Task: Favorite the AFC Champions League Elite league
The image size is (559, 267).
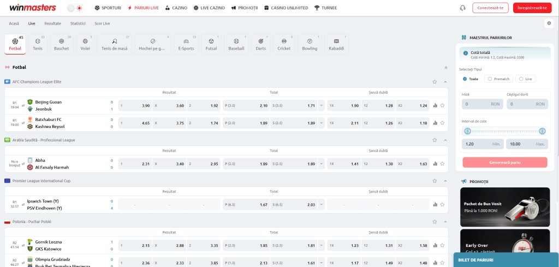Action: (435, 82)
